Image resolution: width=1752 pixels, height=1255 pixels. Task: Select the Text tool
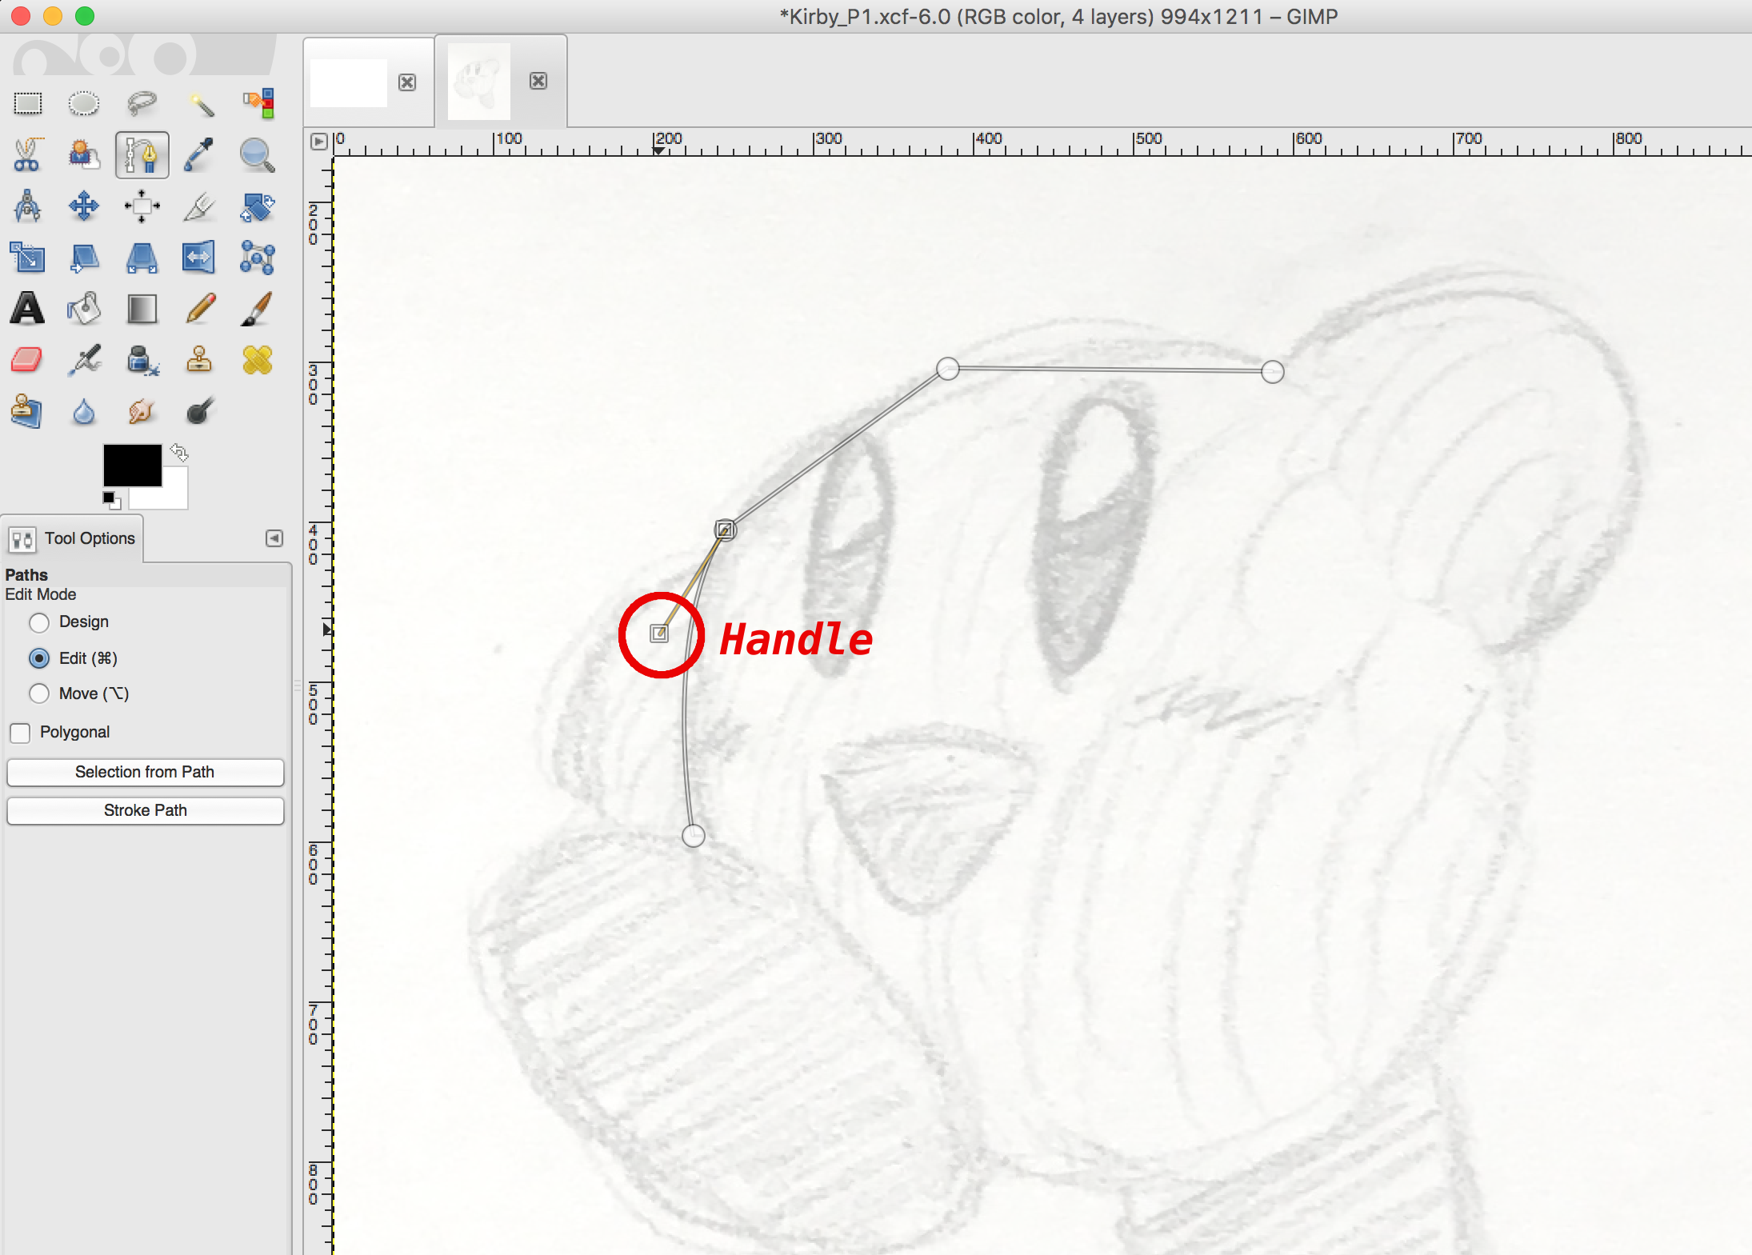[x=27, y=309]
